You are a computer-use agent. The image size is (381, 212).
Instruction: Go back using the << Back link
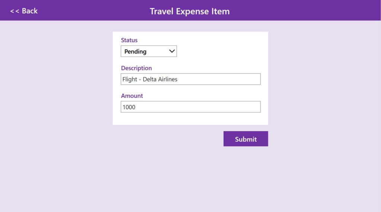[x=24, y=11]
